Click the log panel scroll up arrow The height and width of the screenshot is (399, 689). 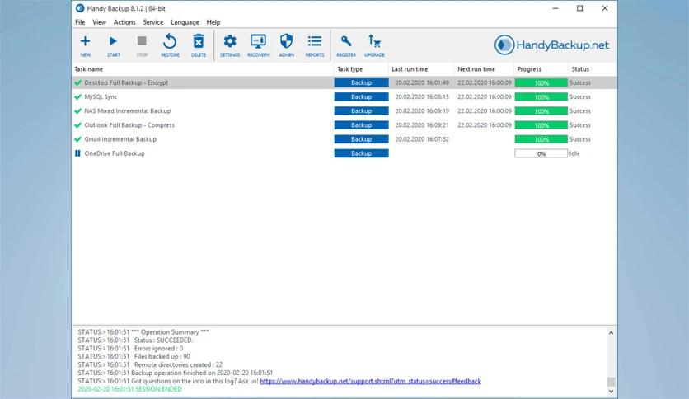[611, 333]
